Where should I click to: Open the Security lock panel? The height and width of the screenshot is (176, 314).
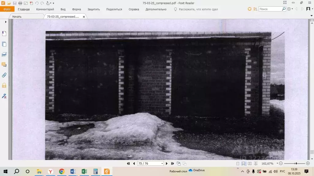pyautogui.click(x=4, y=86)
